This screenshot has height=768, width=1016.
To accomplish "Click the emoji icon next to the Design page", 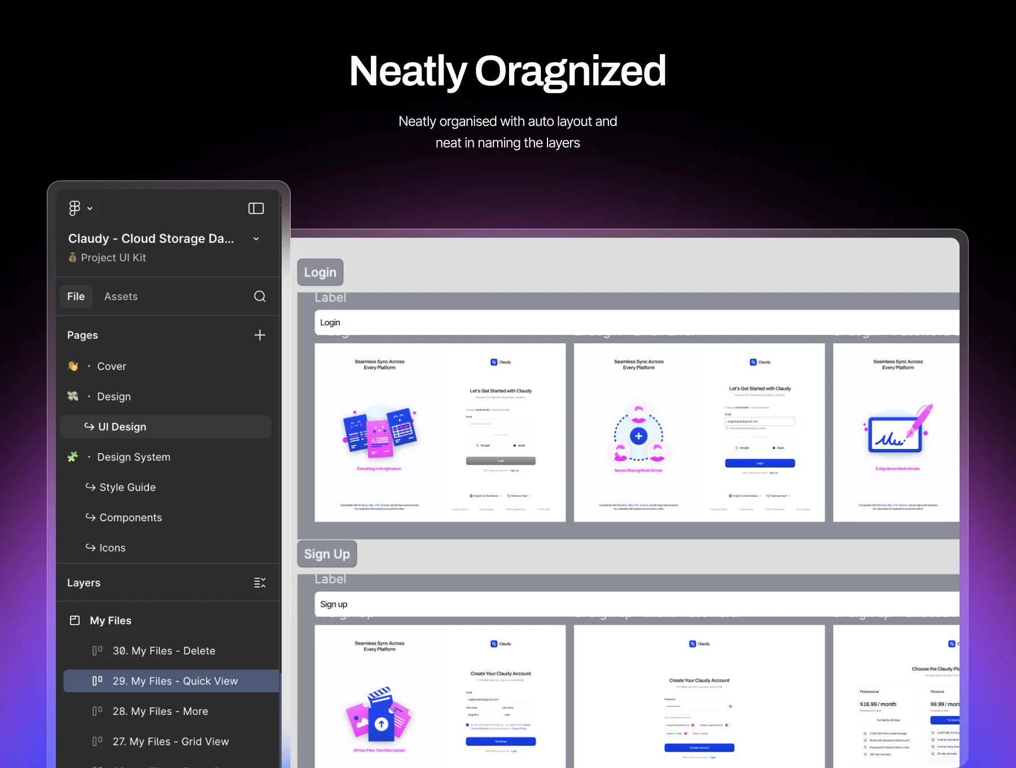I will tap(72, 396).
